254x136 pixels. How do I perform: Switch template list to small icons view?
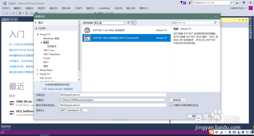(129, 23)
